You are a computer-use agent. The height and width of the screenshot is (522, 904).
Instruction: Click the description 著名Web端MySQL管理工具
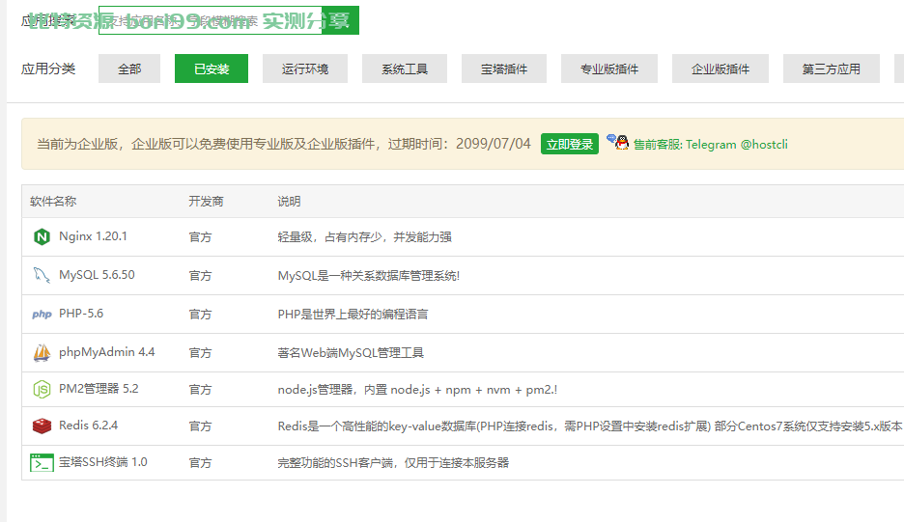pyautogui.click(x=351, y=352)
